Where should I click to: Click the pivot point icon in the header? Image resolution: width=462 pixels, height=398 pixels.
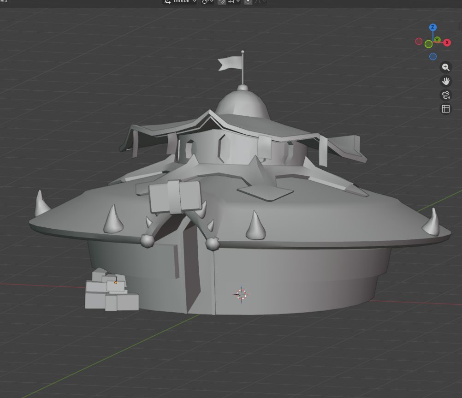point(204,2)
